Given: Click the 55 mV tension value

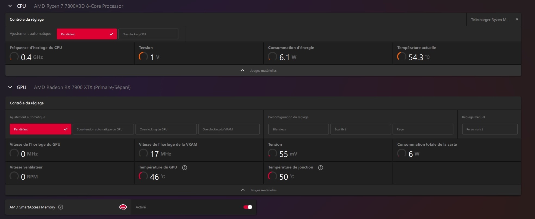Looking at the screenshot, I should pyautogui.click(x=288, y=154).
